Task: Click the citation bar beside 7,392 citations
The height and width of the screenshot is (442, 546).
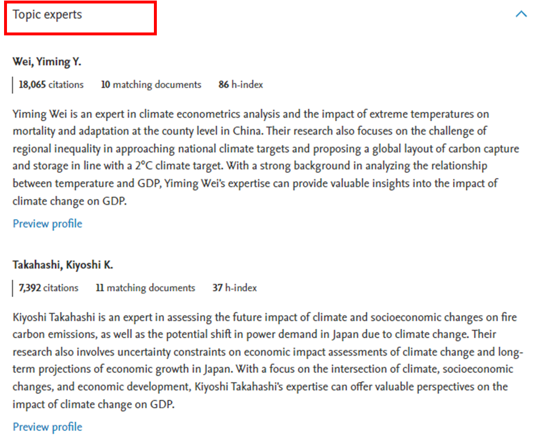Action: (x=12, y=288)
